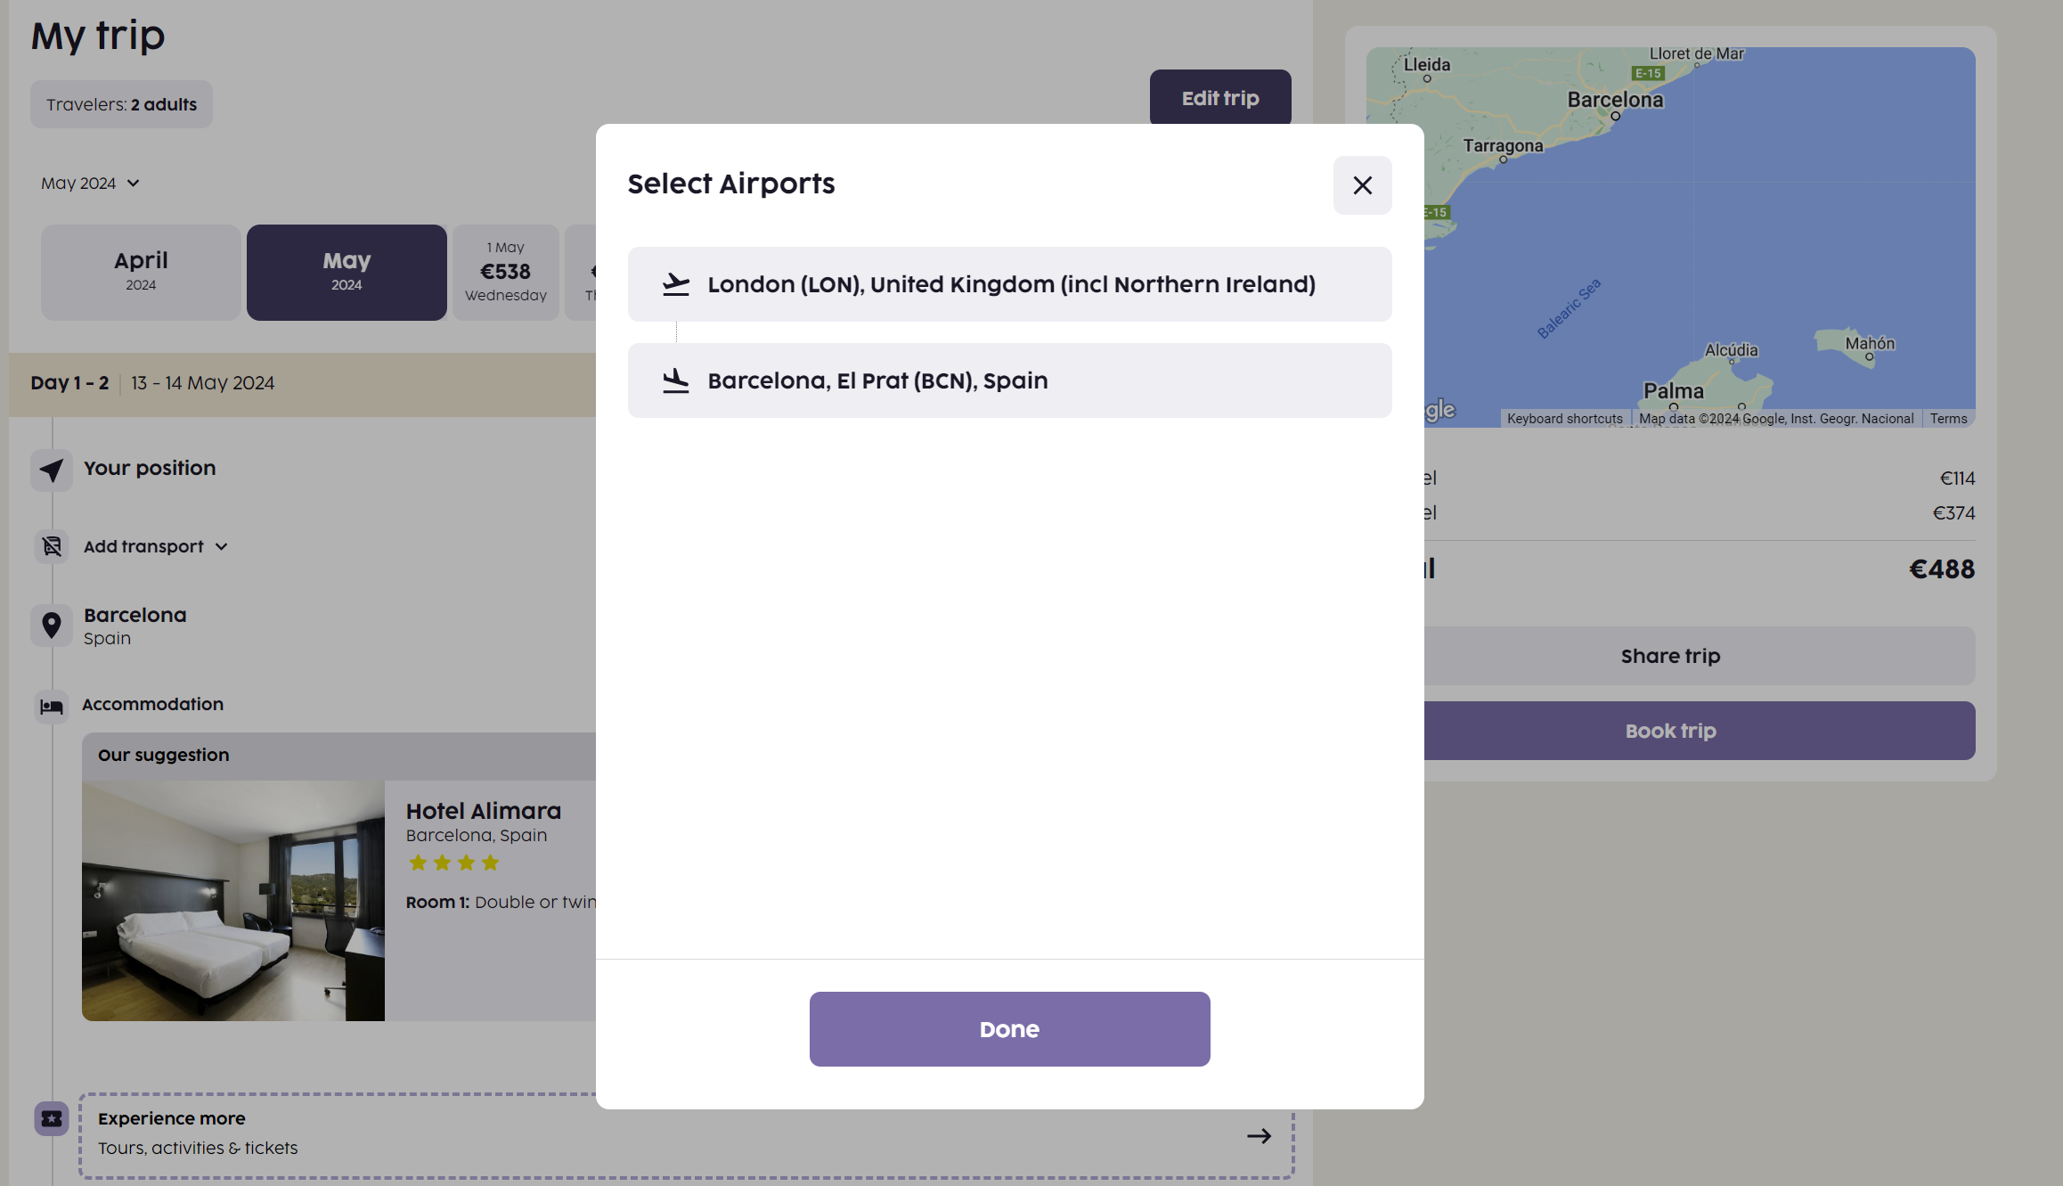Click the arrow in Experience more box
Screen dimensions: 2063x1186
(x=1259, y=1136)
